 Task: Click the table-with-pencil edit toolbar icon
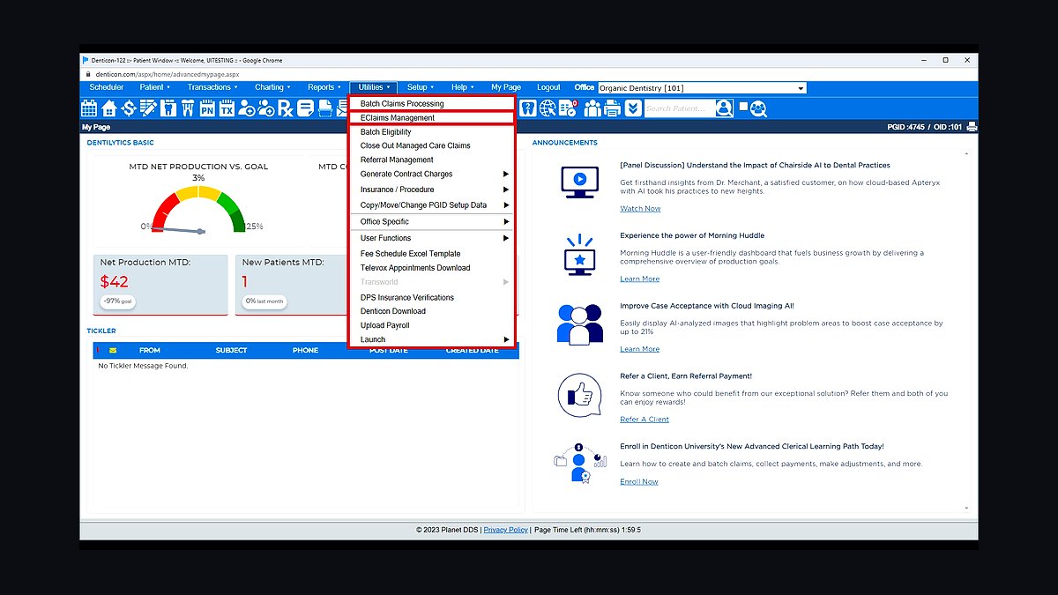coord(148,108)
